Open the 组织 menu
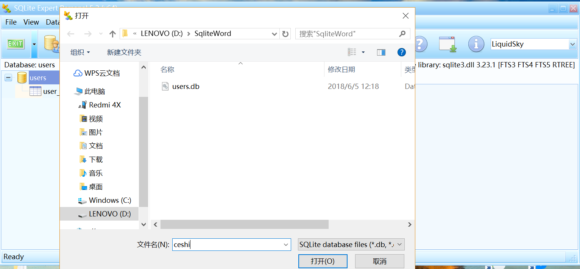580x269 pixels. tap(80, 52)
